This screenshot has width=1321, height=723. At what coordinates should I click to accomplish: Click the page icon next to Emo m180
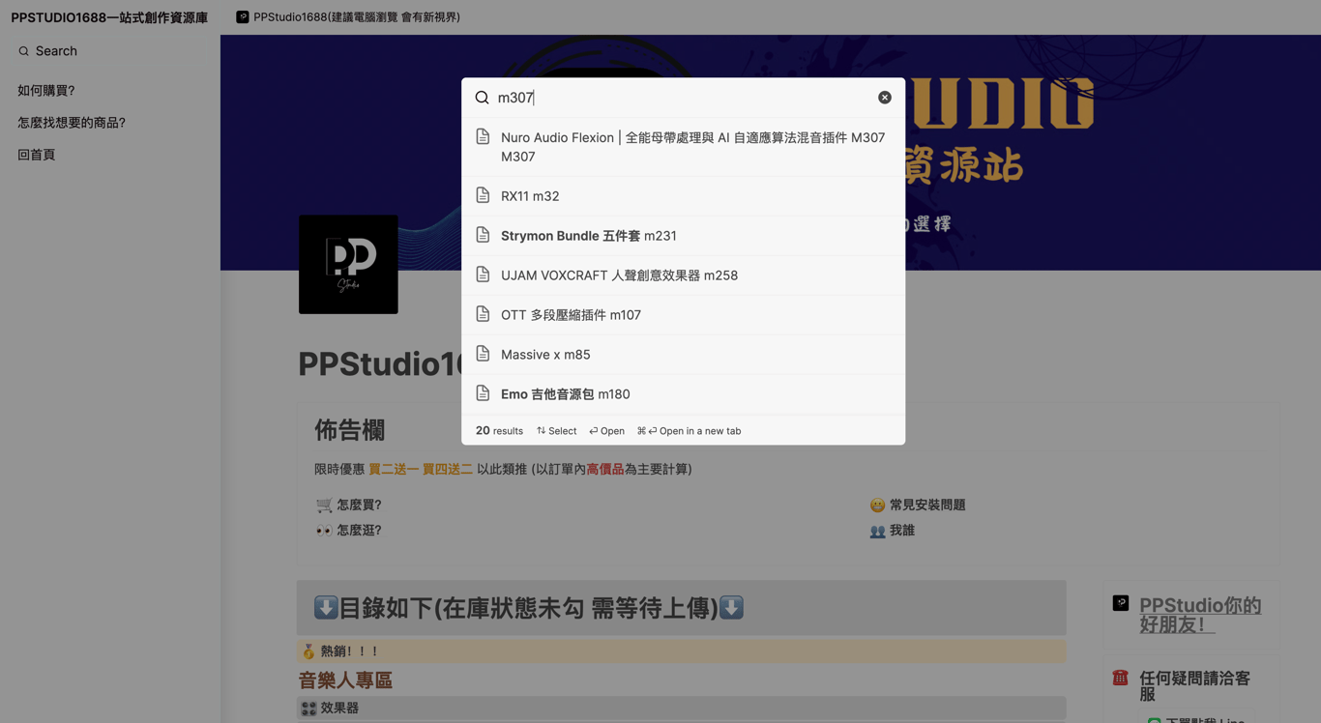coord(483,393)
